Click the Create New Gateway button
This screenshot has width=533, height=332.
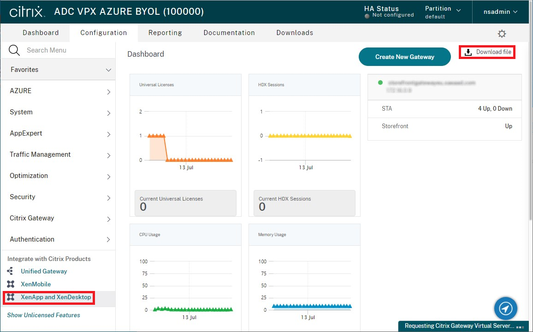point(404,57)
